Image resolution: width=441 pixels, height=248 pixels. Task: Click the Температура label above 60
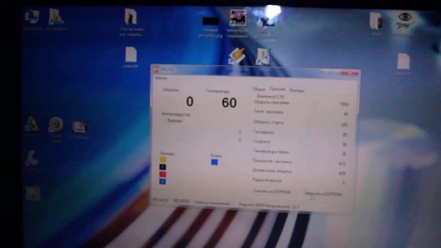tap(218, 91)
